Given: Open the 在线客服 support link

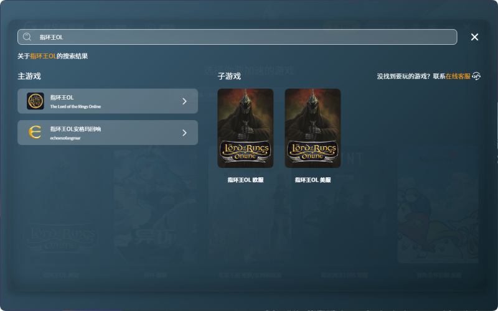Looking at the screenshot, I should [x=458, y=76].
